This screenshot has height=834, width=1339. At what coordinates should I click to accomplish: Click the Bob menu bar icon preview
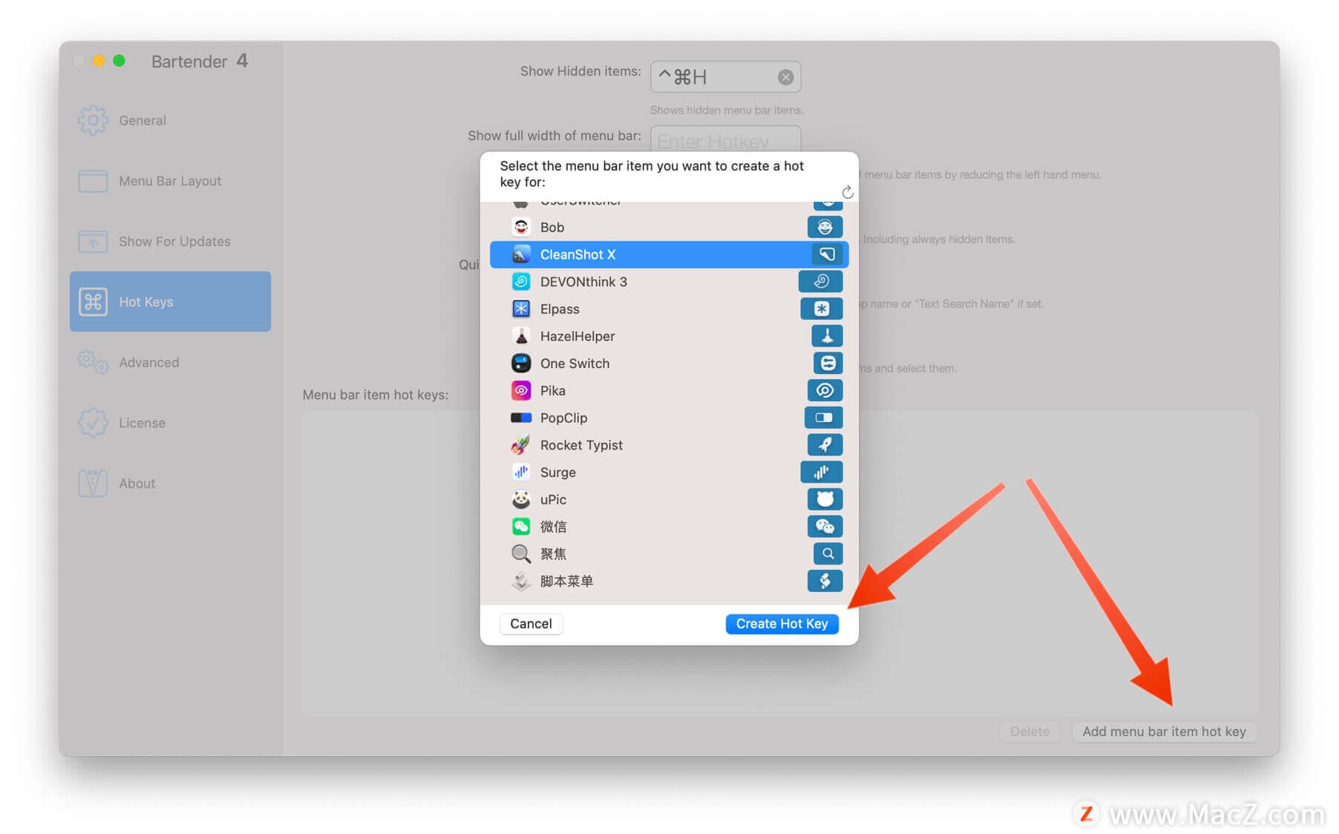824,227
